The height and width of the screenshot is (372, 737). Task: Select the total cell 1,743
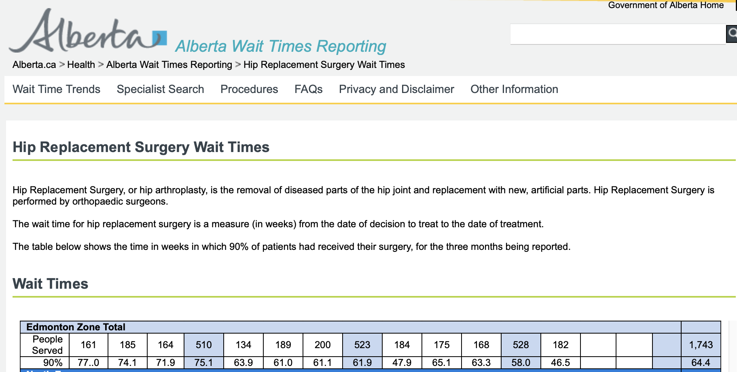(701, 345)
